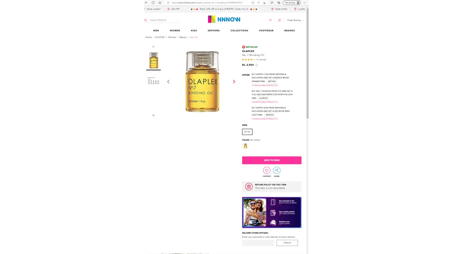The image size is (453, 254).
Task: Move thumbnail list up with chevron
Action: coord(153,47)
